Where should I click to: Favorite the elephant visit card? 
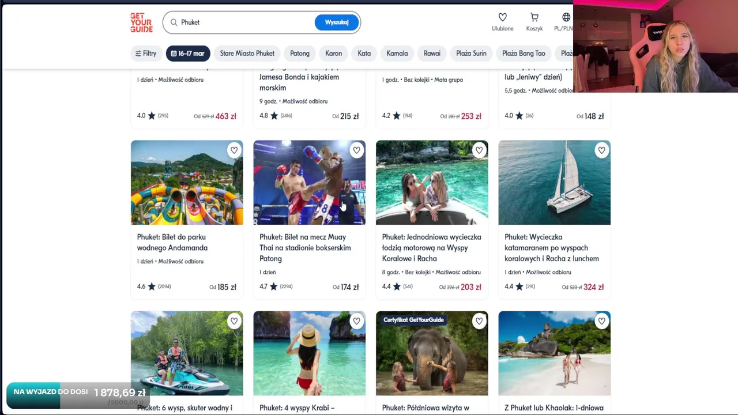[479, 321]
